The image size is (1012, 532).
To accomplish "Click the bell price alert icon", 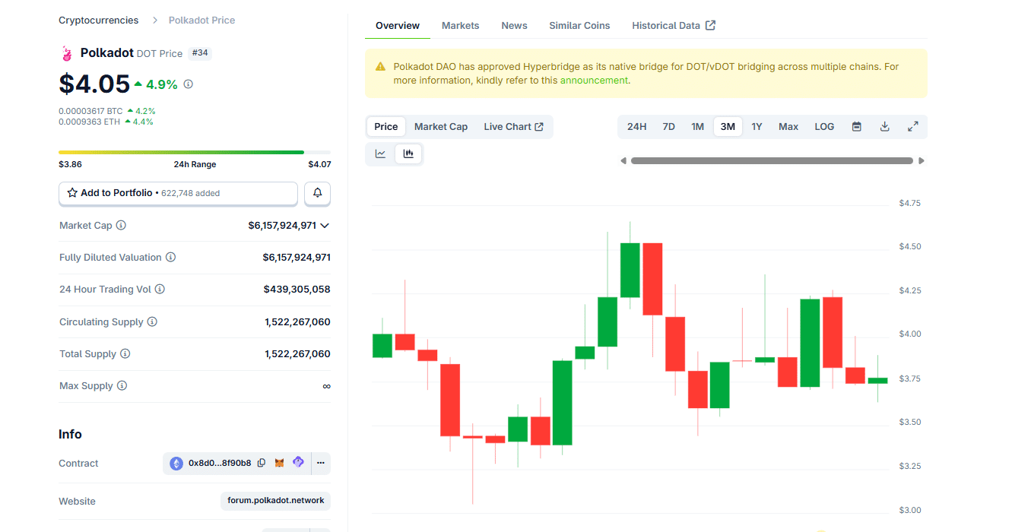I will [x=318, y=194].
